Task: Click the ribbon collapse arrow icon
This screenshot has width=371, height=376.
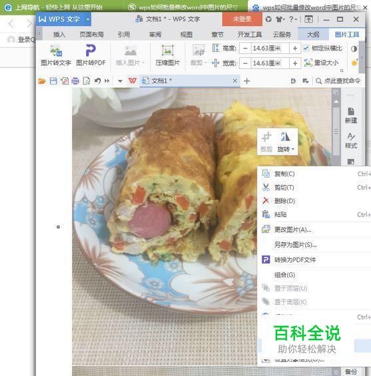Action: coord(308,19)
